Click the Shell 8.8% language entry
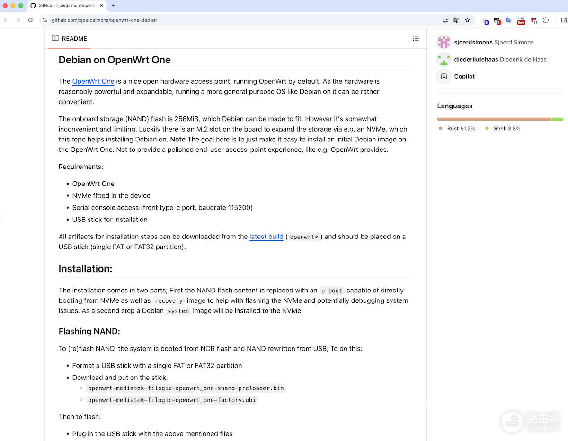The image size is (568, 441). tap(503, 129)
